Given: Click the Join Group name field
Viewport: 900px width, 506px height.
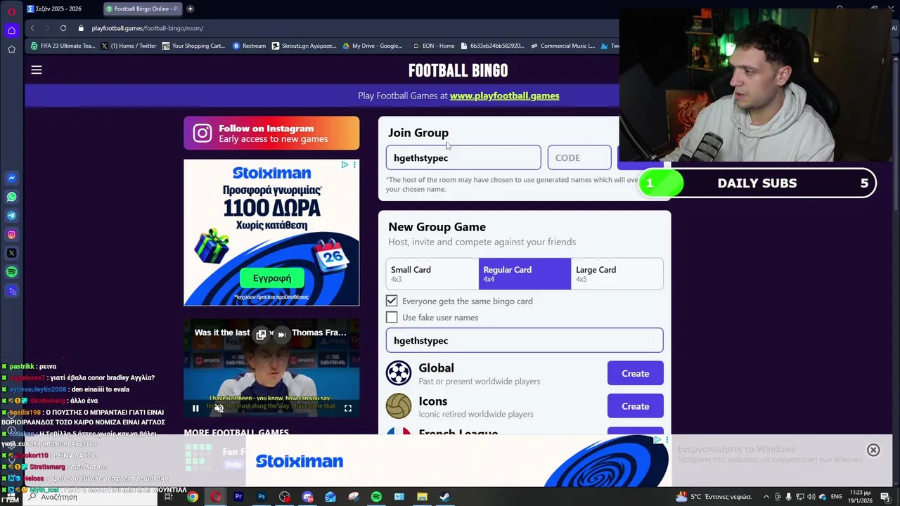Looking at the screenshot, I should point(463,157).
